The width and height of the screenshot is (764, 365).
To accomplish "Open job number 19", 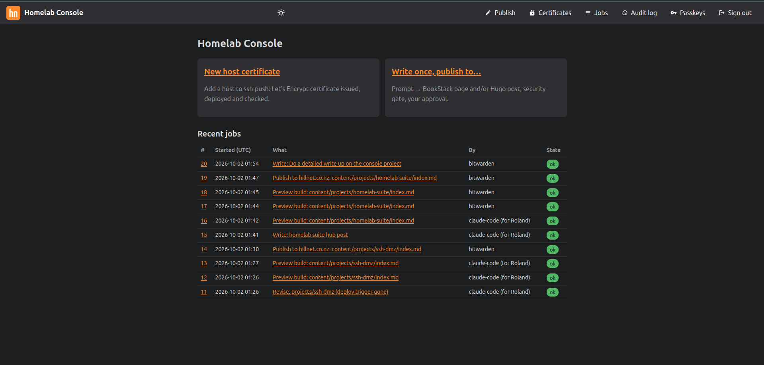I will click(x=204, y=178).
